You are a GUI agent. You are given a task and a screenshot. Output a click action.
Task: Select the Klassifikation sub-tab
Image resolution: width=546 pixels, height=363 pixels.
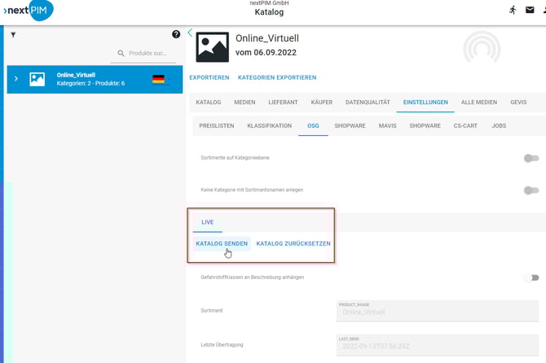[x=269, y=126]
